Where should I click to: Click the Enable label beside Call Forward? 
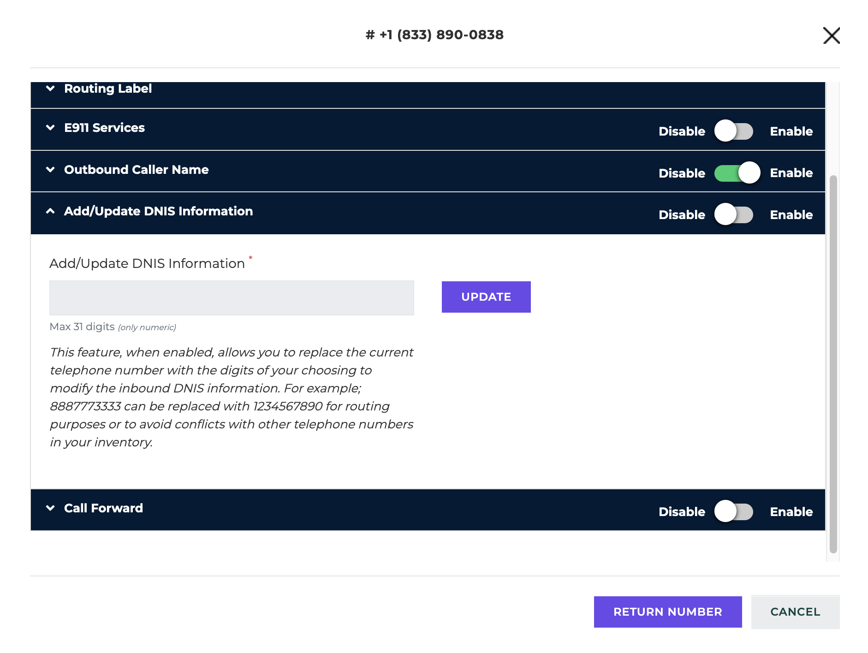click(x=791, y=512)
